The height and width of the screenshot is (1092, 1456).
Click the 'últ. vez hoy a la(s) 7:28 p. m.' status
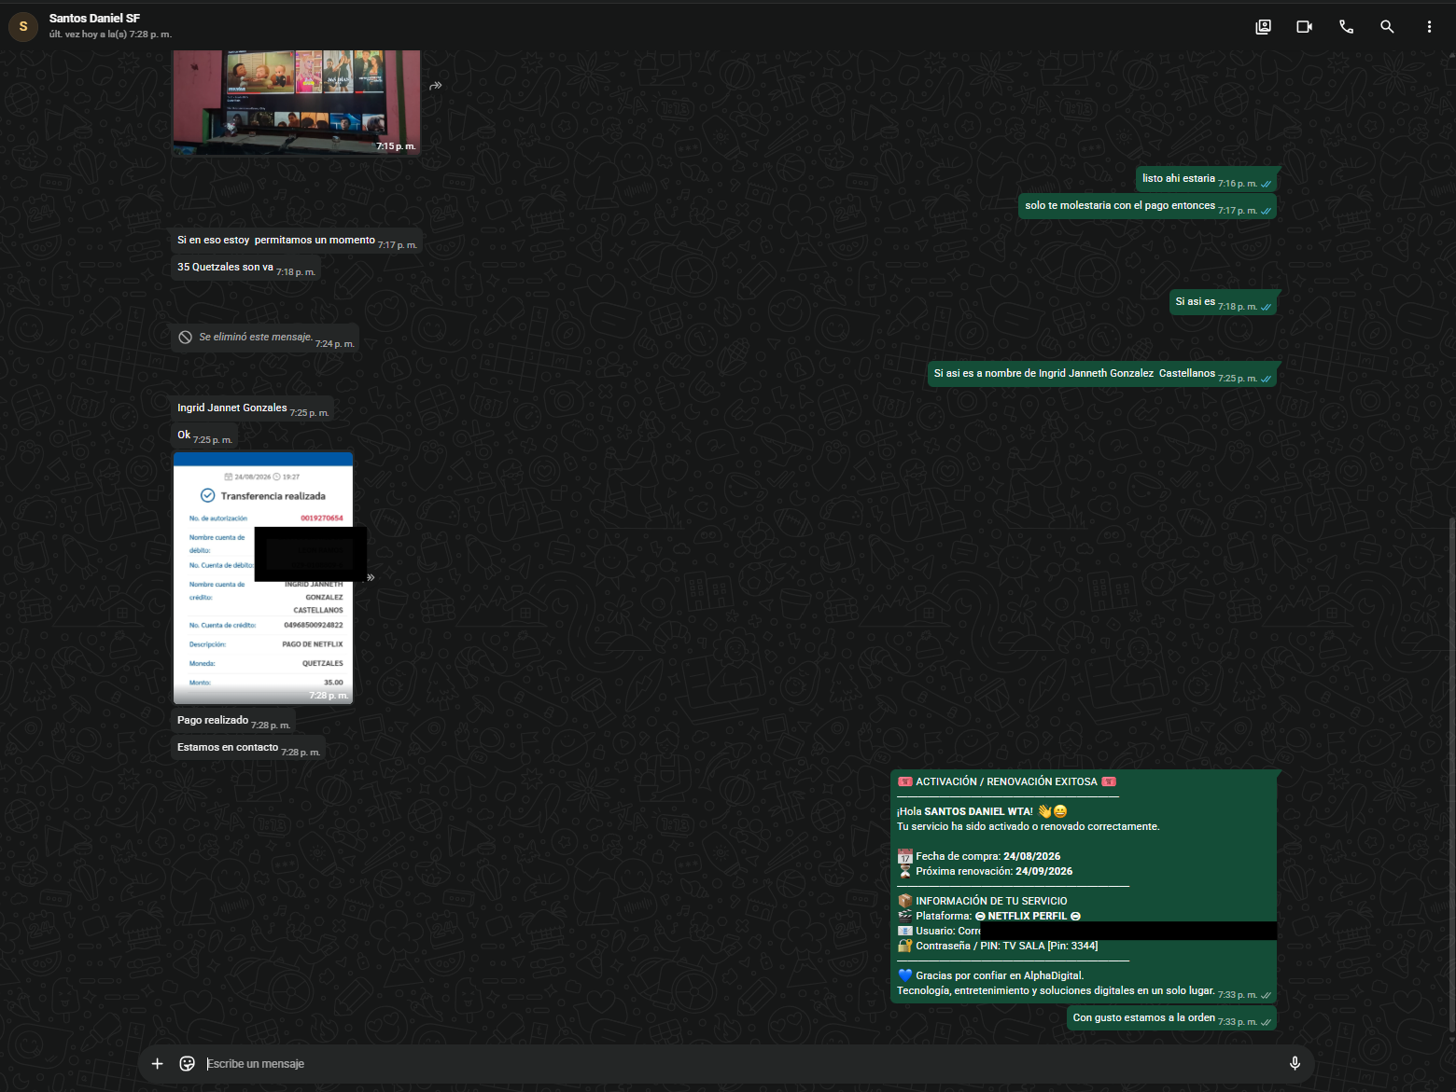[x=110, y=35]
